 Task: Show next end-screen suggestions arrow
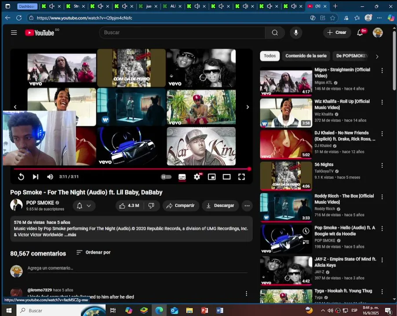[248, 107]
